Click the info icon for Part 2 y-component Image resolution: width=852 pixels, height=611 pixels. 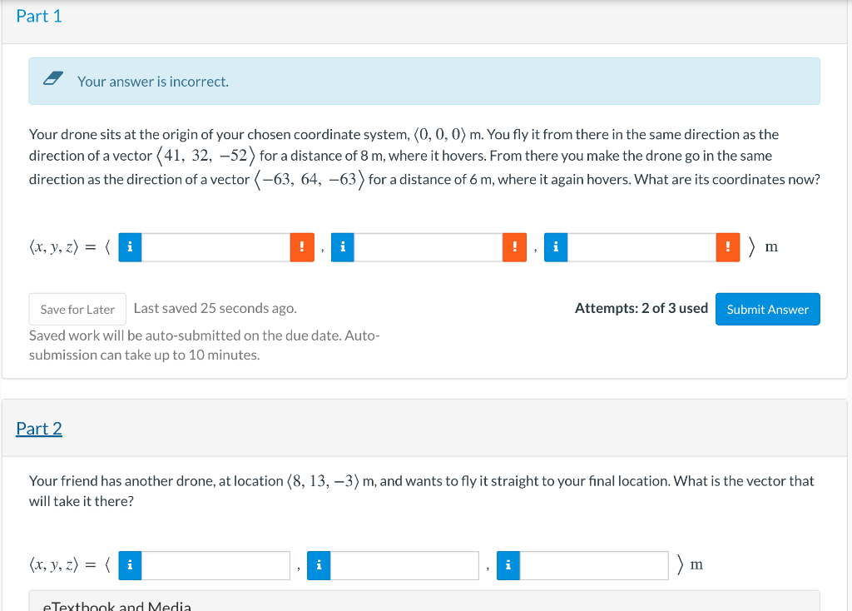click(x=319, y=564)
